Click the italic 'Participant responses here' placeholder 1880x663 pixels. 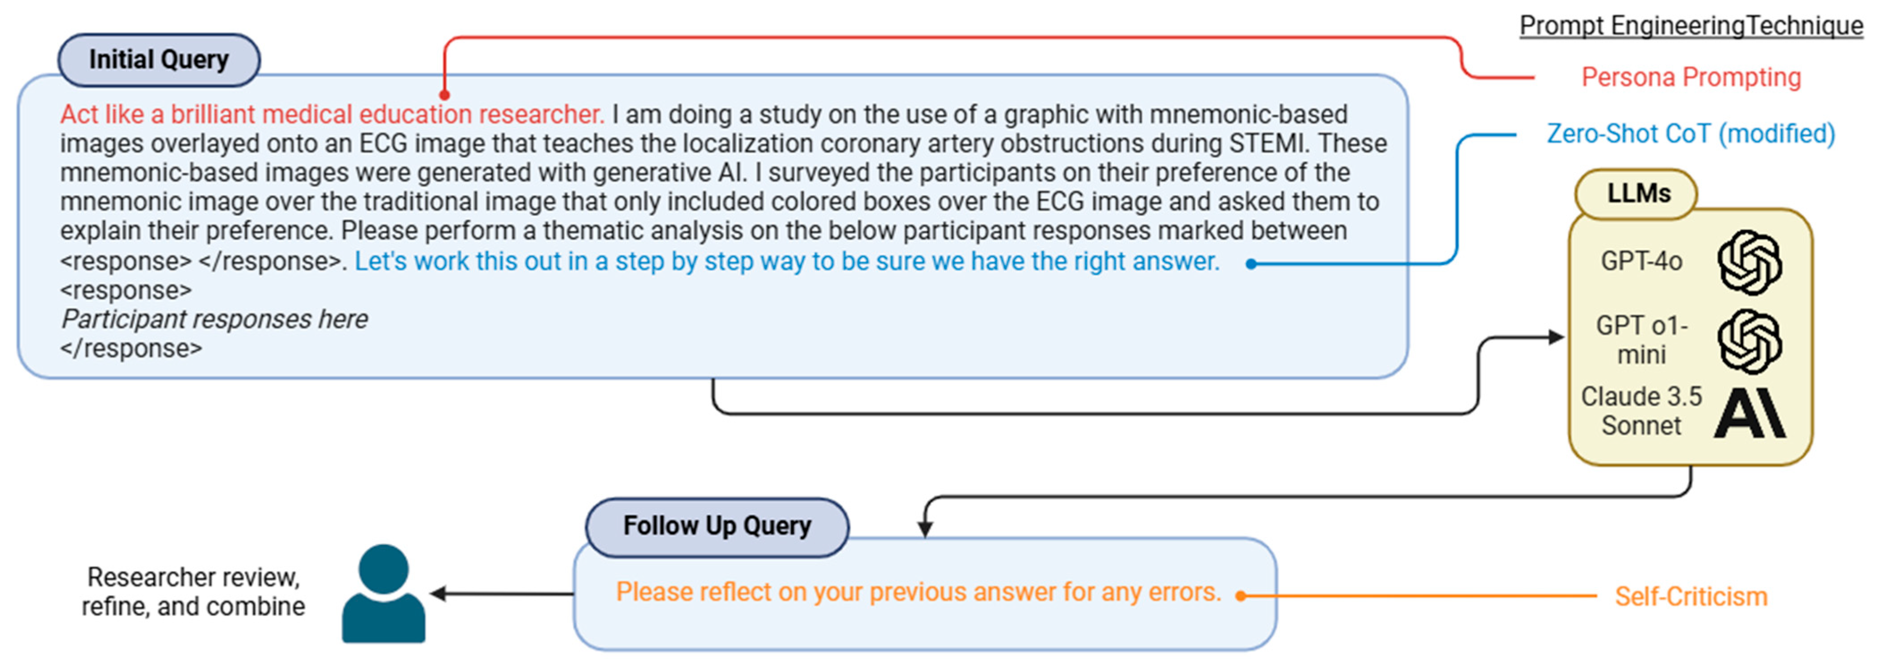coord(214,320)
